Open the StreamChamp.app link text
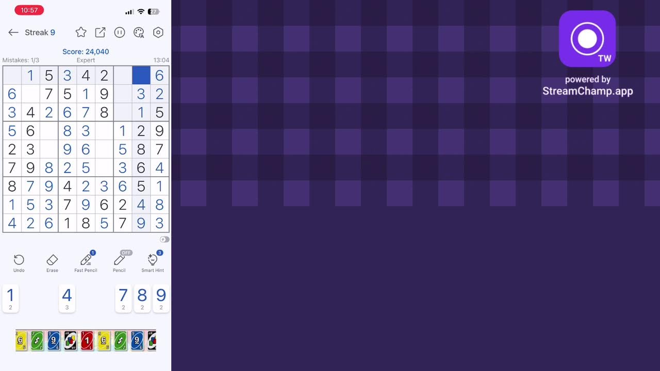Viewport: 660px width, 371px height. click(587, 91)
